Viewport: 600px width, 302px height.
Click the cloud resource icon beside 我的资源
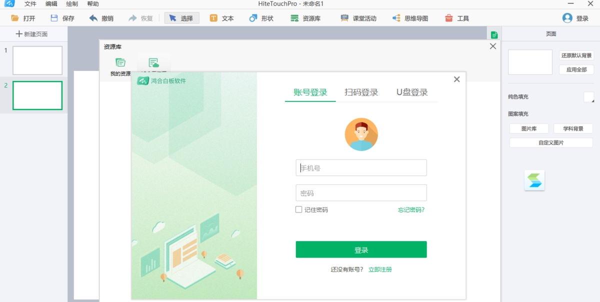tap(153, 63)
